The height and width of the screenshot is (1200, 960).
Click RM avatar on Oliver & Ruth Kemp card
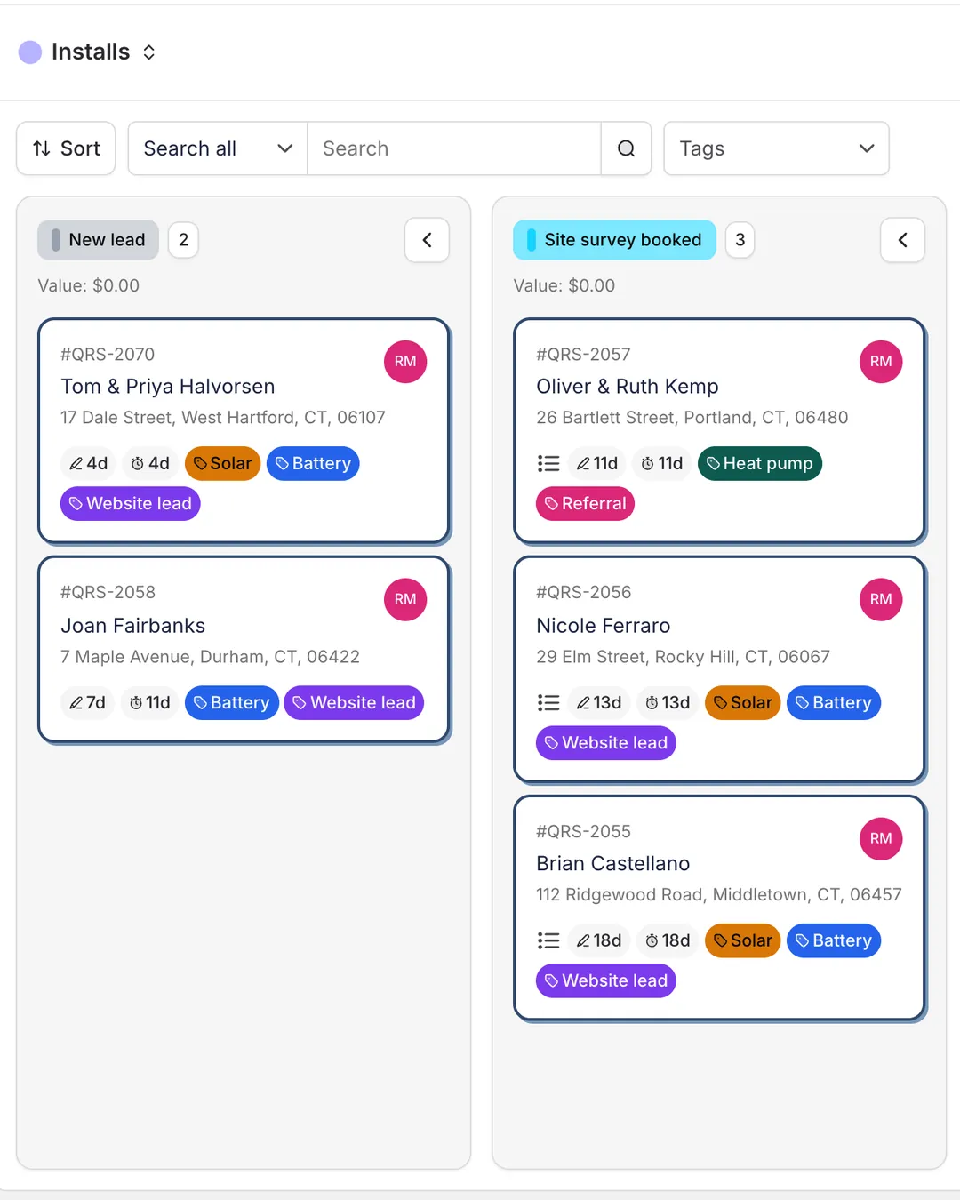click(x=881, y=362)
